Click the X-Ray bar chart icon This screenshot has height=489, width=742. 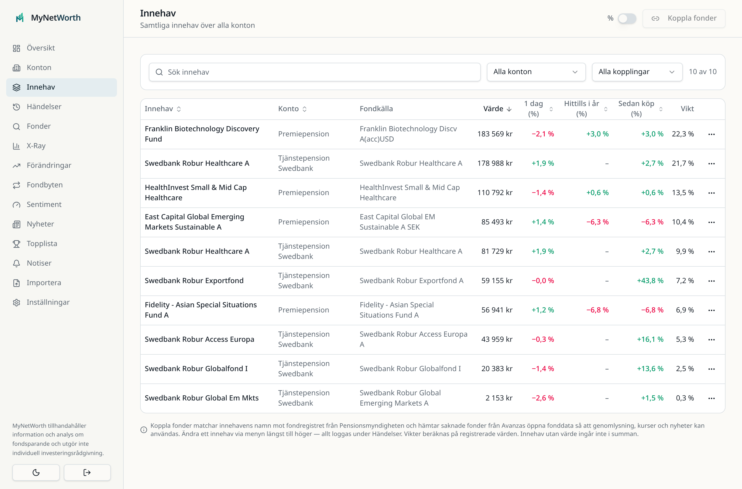[16, 146]
